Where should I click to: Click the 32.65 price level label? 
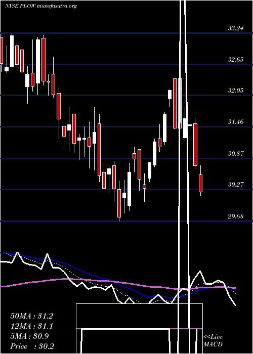click(236, 60)
